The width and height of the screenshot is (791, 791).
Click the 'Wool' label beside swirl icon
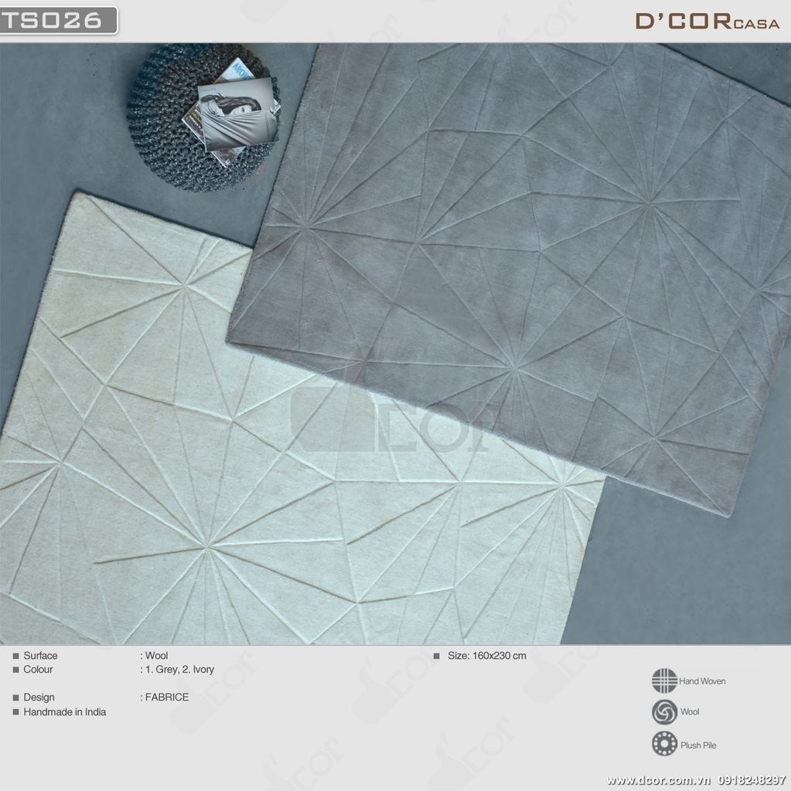pos(690,711)
